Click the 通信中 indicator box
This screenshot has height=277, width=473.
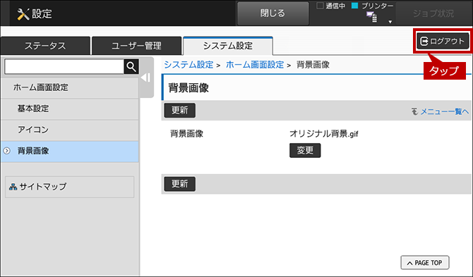click(320, 6)
